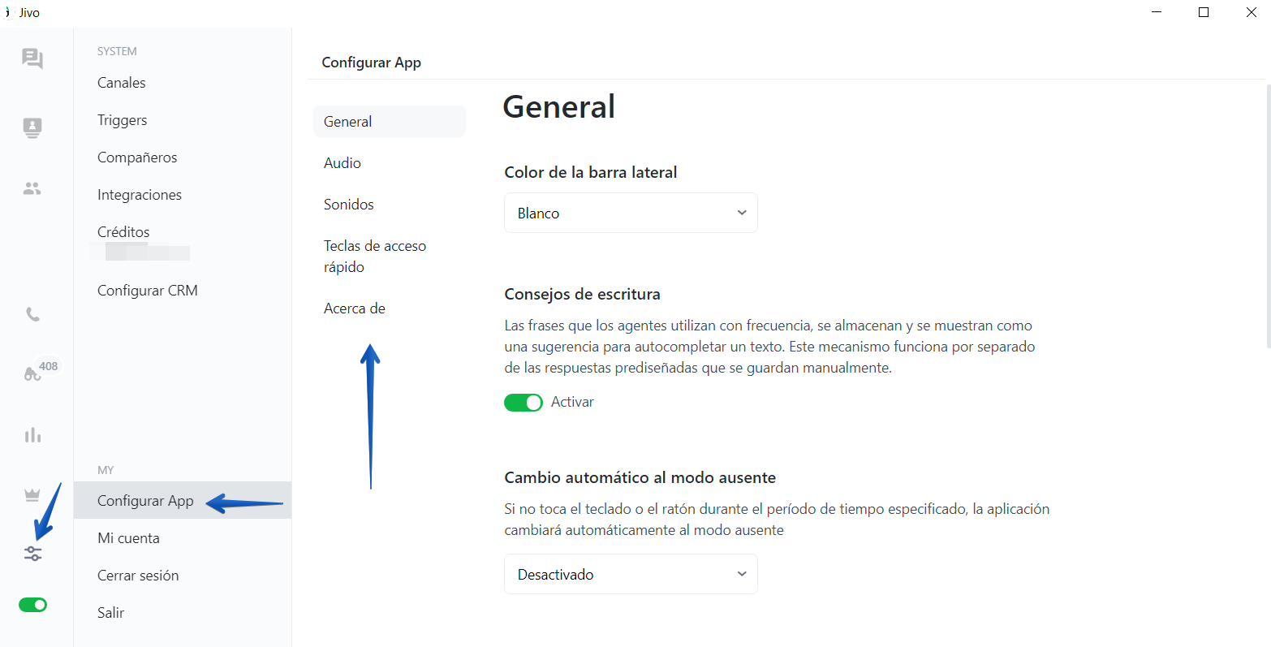Select the General settings tab

pos(390,122)
